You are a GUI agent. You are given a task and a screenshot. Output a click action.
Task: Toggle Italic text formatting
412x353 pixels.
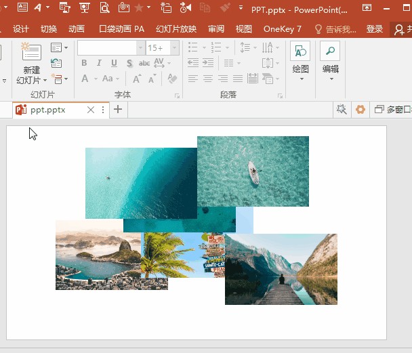[x=98, y=63]
